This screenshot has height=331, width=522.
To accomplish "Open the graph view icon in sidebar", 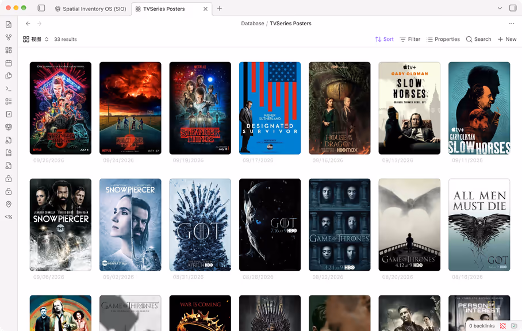I will pos(9,37).
